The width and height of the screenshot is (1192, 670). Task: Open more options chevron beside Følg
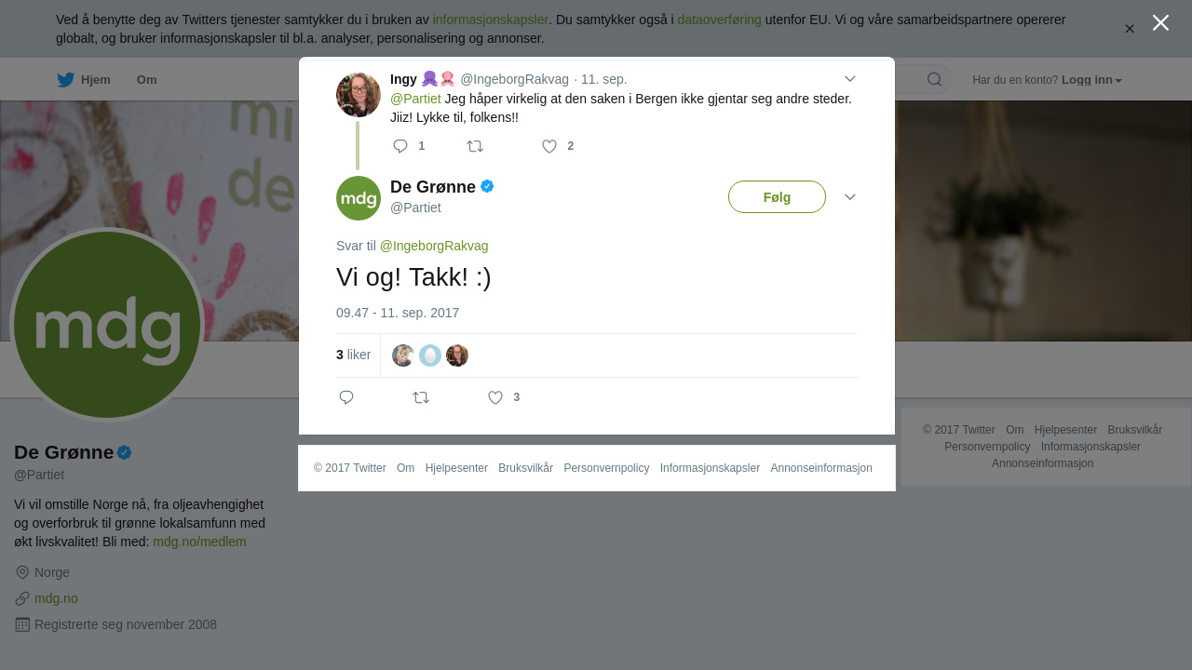coord(849,197)
